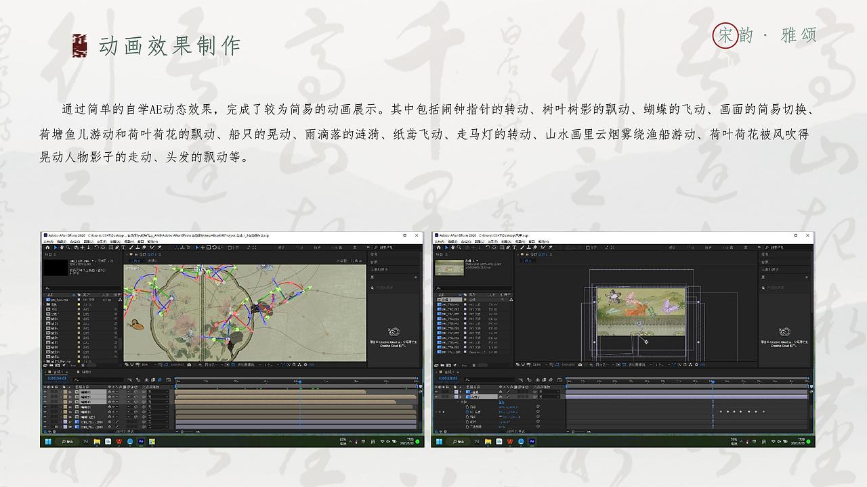867x487 pixels.
Task: Click the right timeline's bottom zoom slider
Action: [579, 432]
